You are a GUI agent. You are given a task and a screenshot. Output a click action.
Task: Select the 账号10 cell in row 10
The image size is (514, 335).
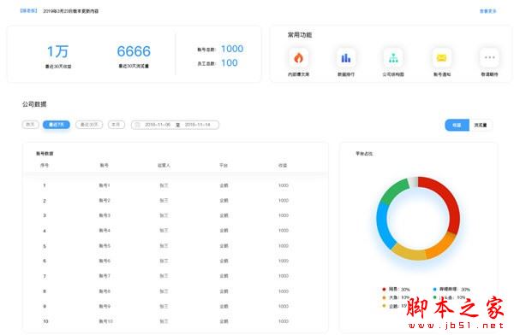106,321
